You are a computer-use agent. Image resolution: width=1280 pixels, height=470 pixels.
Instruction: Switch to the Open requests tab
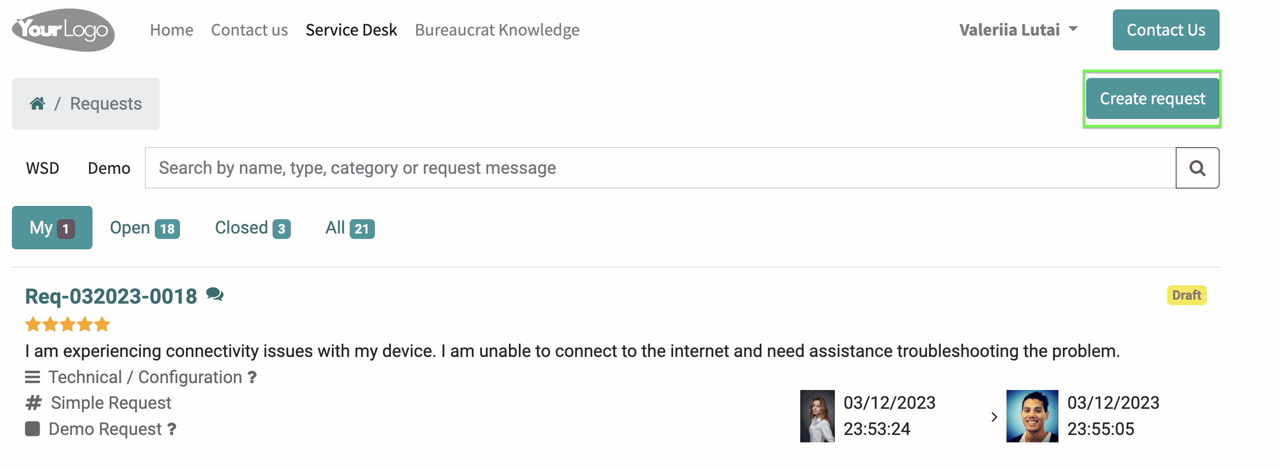click(144, 228)
